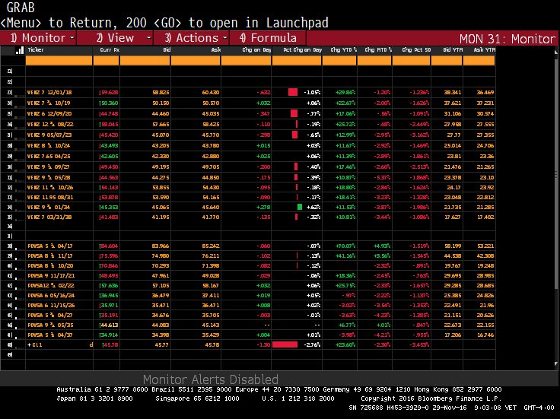The width and height of the screenshot is (560, 419).
Task: Select the VENZ 7.65 04/25 ticker
Action: (x=49, y=157)
